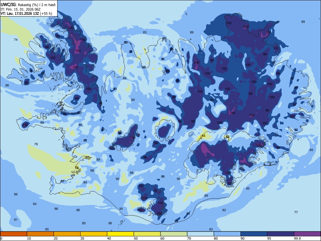
Task: Click the legend tick label '10'
Action: pyautogui.click(x=29, y=238)
